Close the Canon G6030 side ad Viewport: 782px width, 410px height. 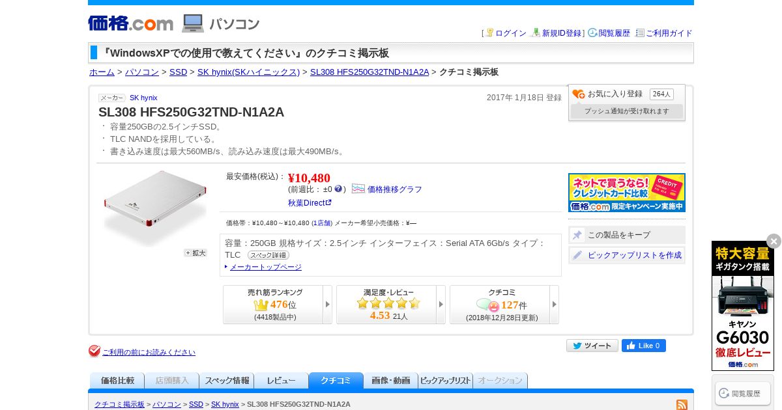coord(774,241)
